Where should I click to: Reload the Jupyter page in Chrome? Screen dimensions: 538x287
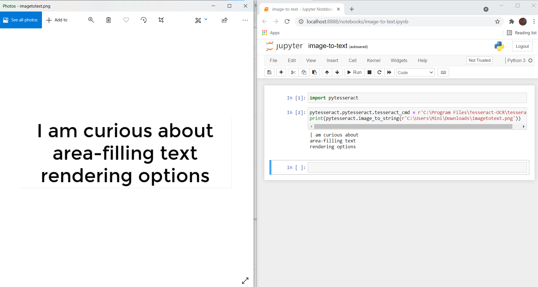287,22
